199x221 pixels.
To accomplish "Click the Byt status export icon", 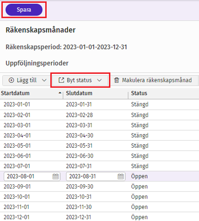I will coord(61,80).
